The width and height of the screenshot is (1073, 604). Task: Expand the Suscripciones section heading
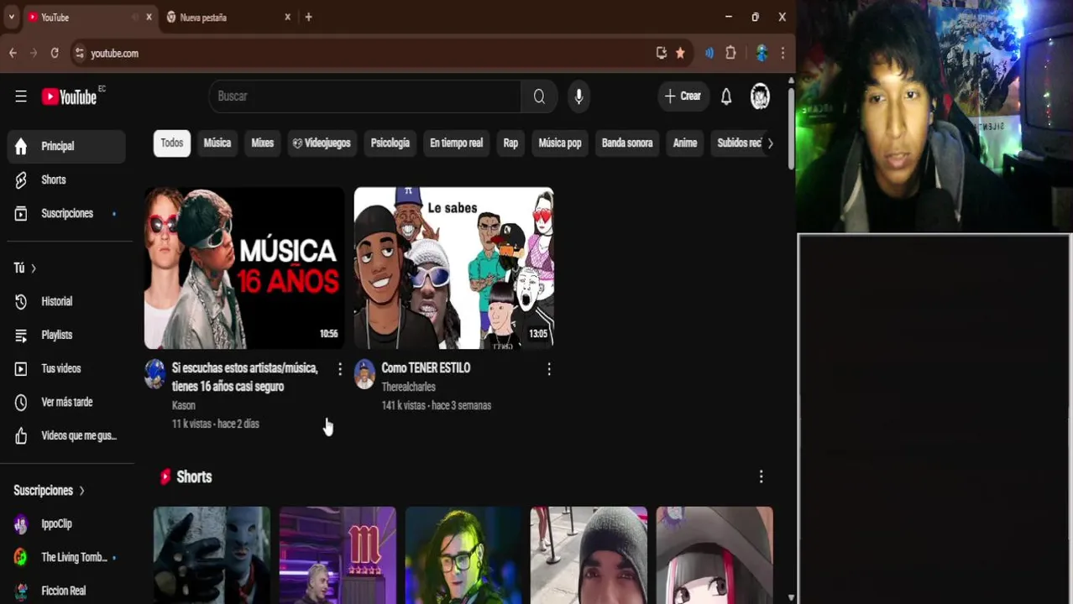tap(50, 490)
